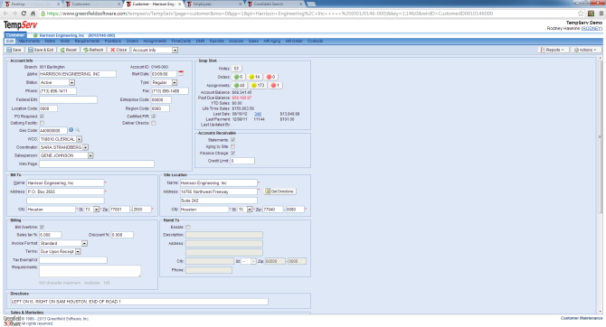Click the browser back arrow
606x327 pixels.
(x=5, y=14)
